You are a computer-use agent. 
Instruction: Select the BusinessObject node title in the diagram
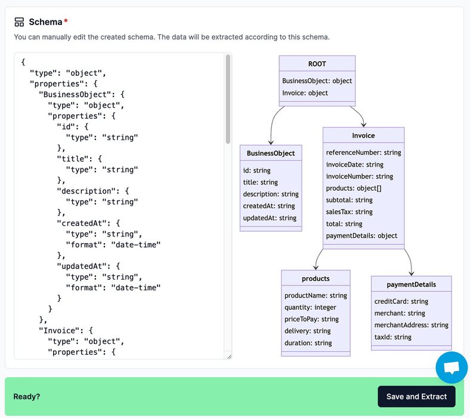271,153
